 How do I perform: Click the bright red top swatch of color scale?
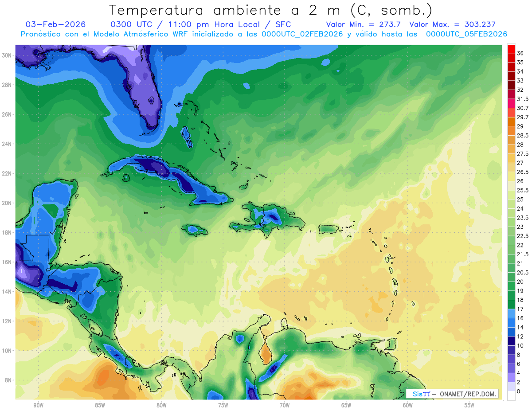[x=511, y=49]
